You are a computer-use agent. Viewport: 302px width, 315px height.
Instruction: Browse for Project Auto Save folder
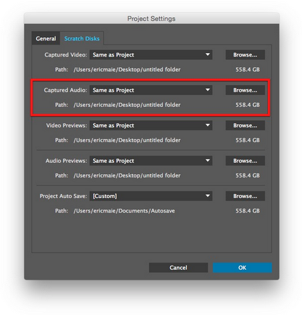tap(245, 196)
